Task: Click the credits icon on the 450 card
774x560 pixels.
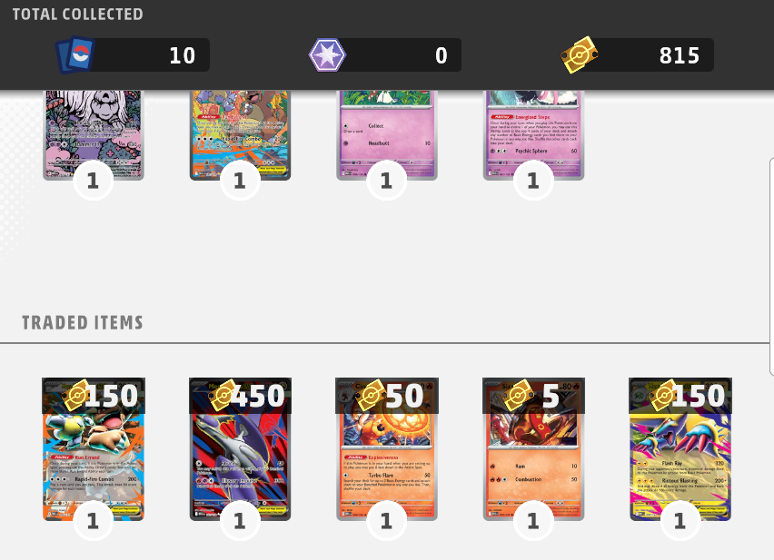Action: click(224, 396)
